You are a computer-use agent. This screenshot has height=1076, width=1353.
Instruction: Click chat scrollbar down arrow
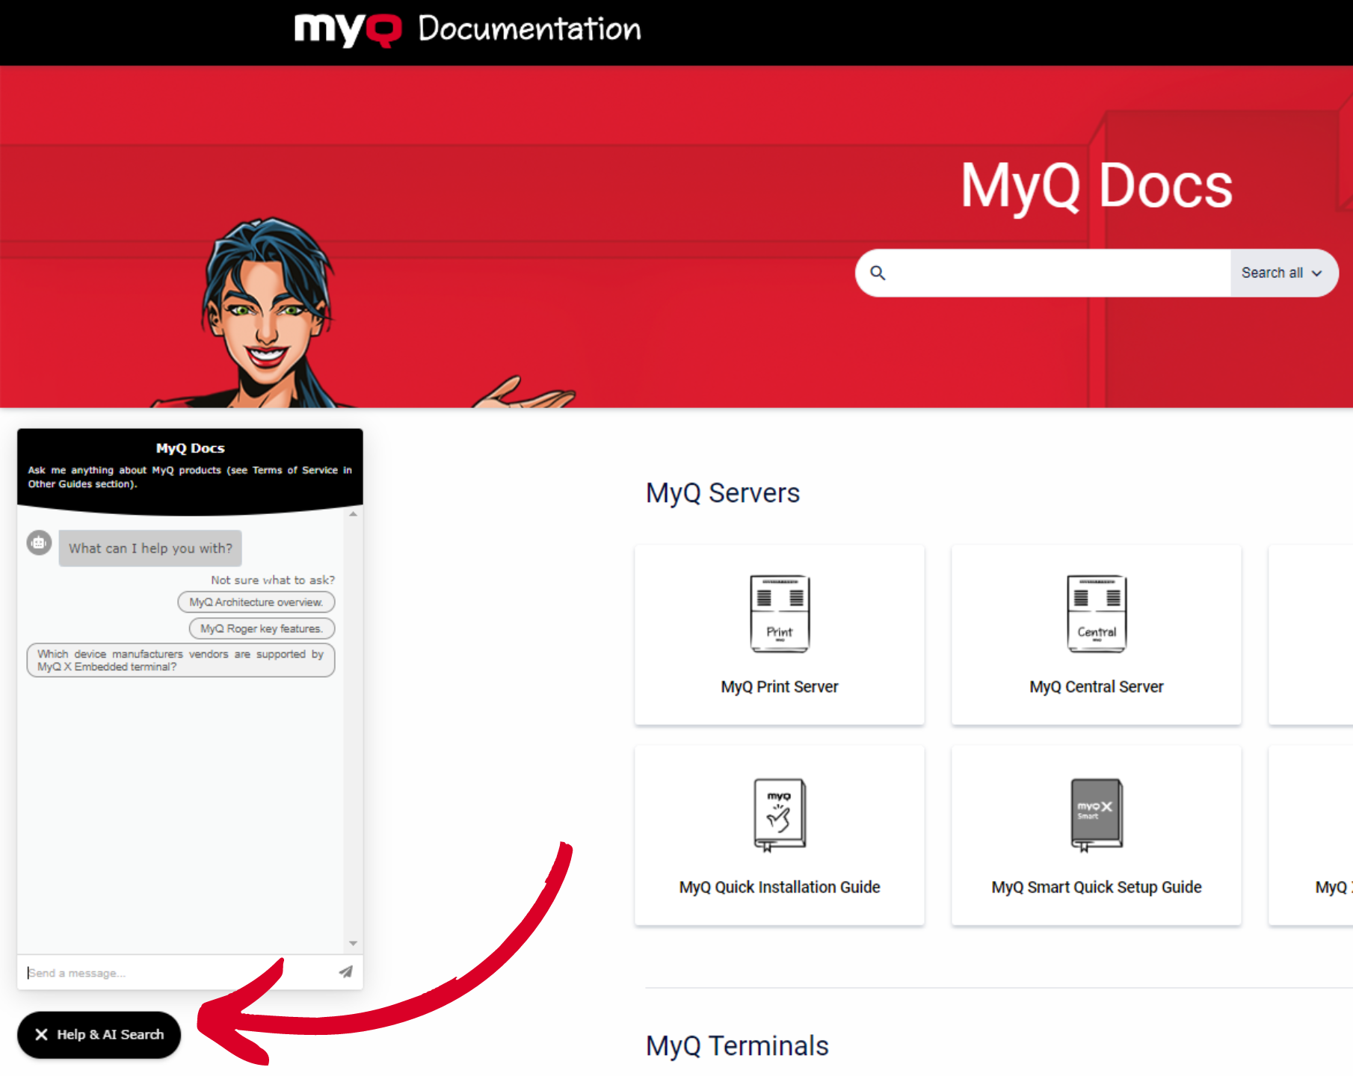354,943
